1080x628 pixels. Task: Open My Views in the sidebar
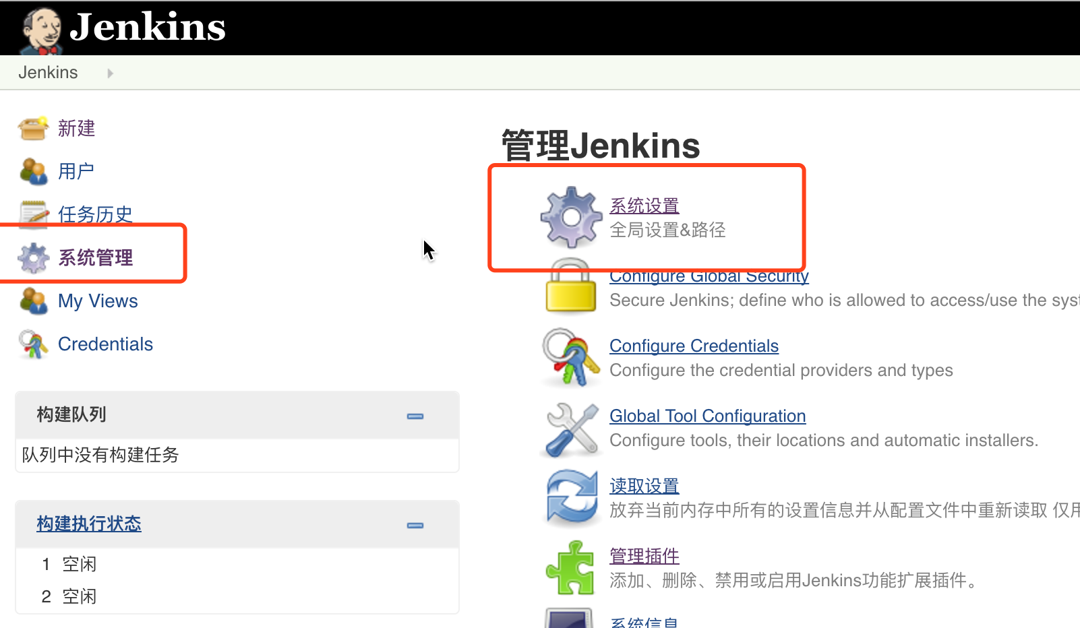[x=98, y=301]
